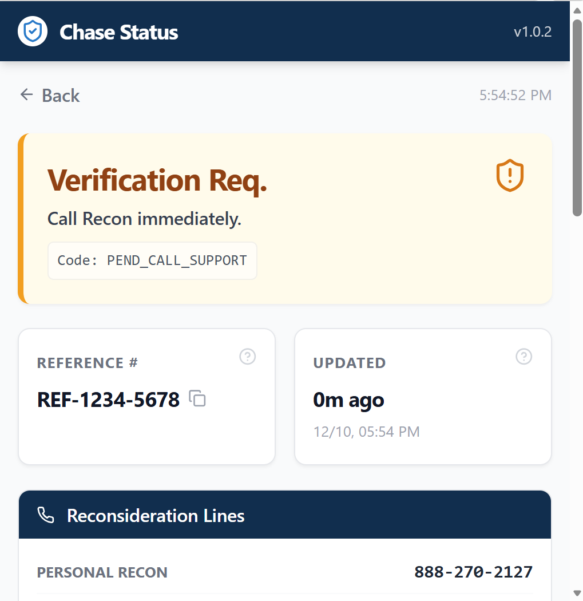The image size is (583, 601).
Task: Call the 888-270-2127 Personal Recon number
Action: pos(473,572)
